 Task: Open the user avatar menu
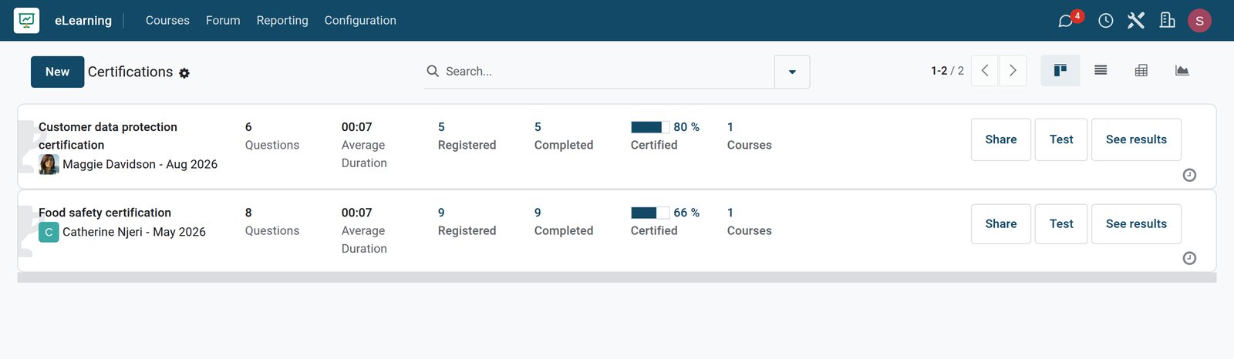coord(1199,21)
